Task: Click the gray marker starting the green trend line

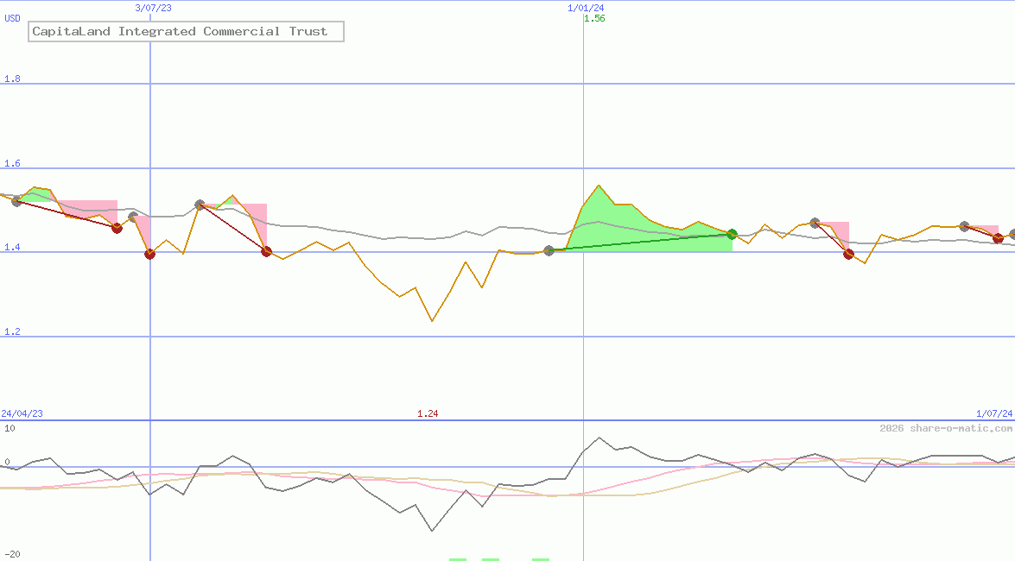Action: click(549, 250)
